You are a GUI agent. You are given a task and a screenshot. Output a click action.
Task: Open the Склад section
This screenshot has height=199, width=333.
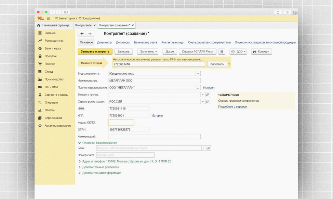(x=49, y=72)
